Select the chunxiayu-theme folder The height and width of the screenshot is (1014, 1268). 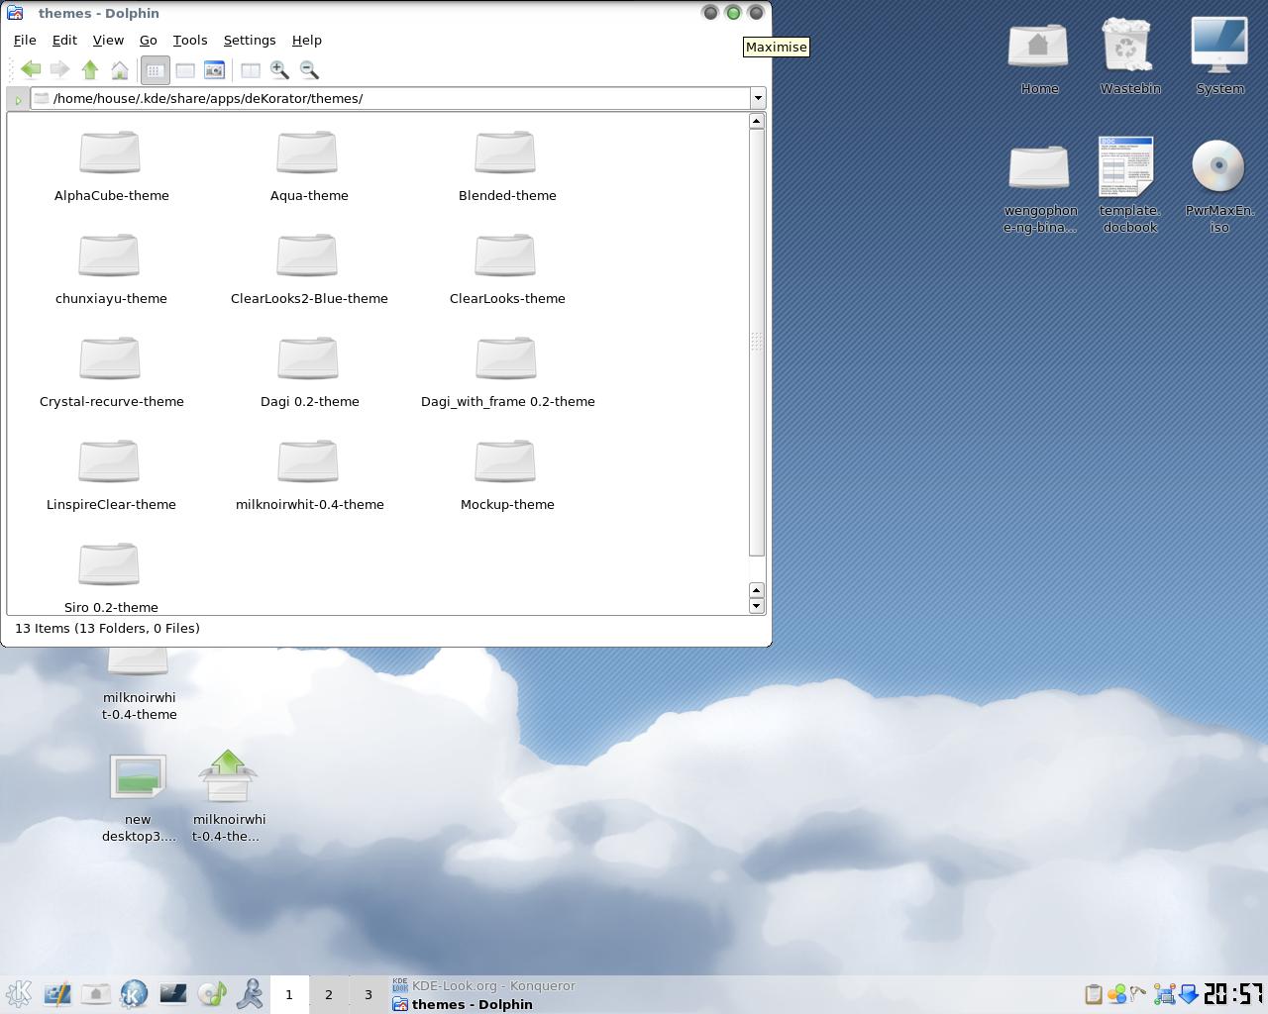tap(111, 268)
